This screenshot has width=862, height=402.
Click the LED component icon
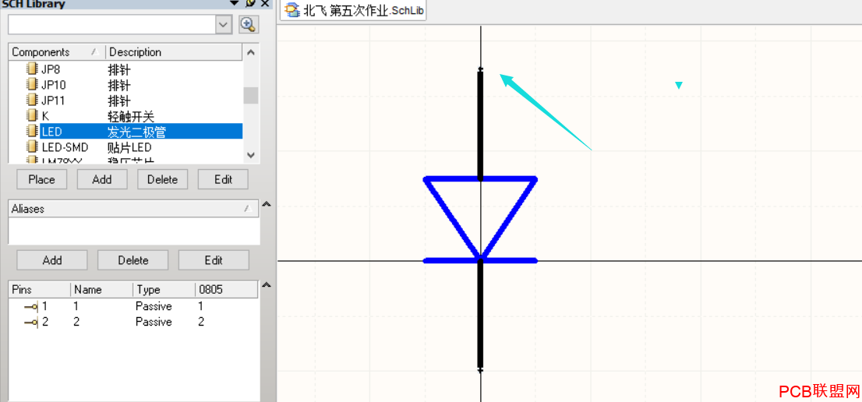tap(33, 131)
